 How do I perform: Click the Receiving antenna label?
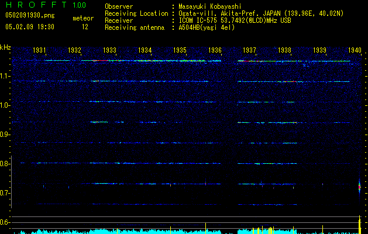point(135,27)
